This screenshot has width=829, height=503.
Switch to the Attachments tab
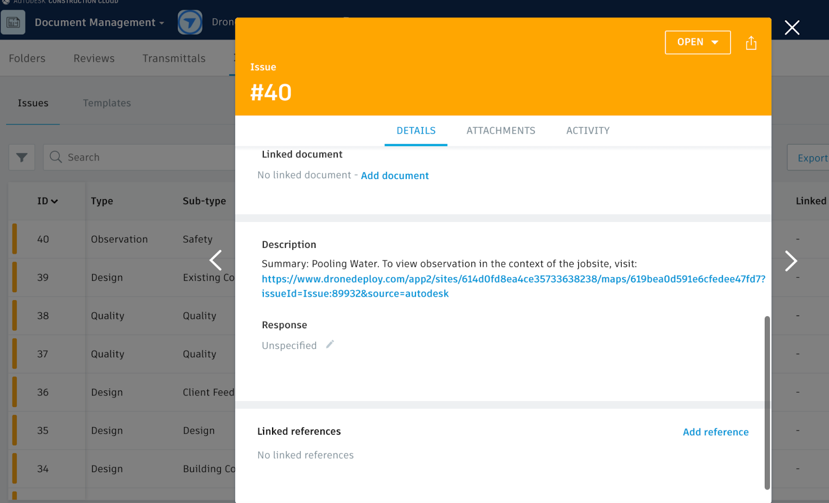[x=501, y=130]
